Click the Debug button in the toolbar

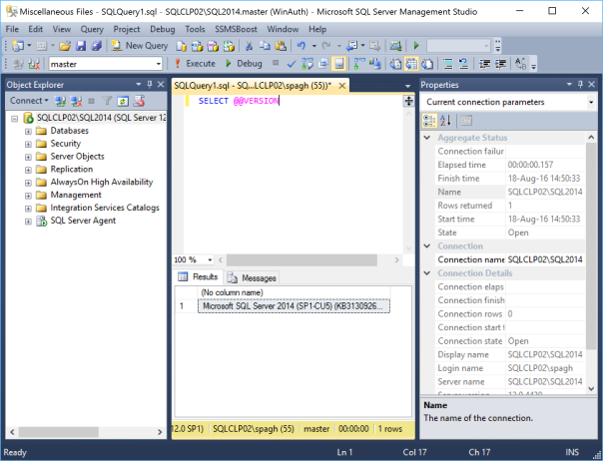243,64
